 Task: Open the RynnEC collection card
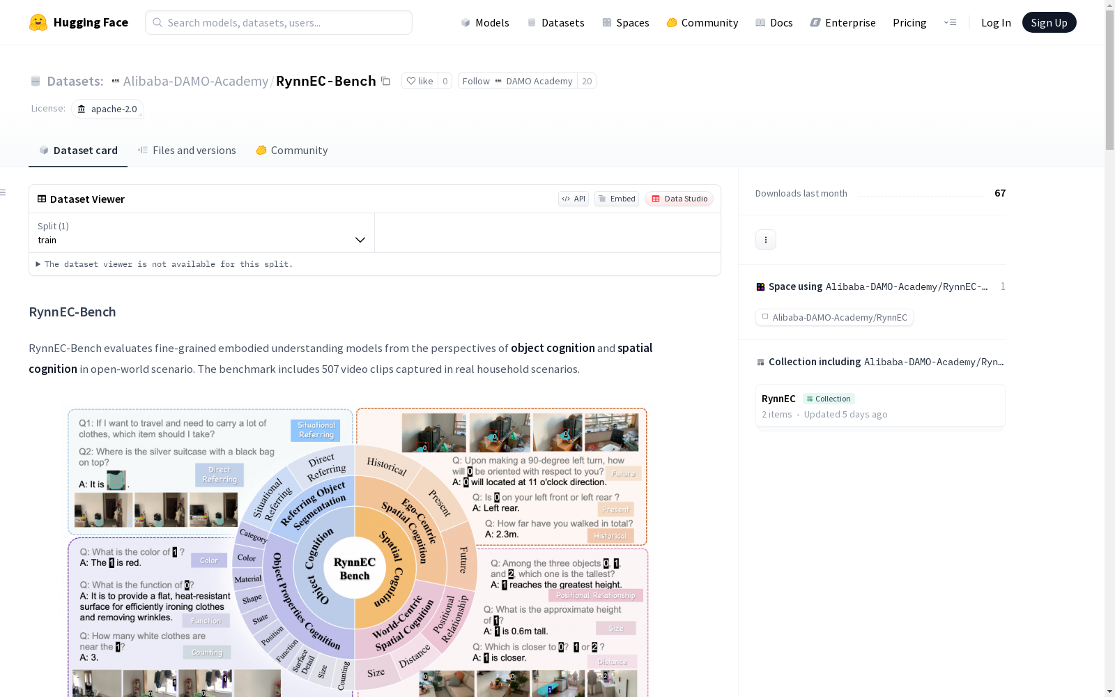pos(880,405)
